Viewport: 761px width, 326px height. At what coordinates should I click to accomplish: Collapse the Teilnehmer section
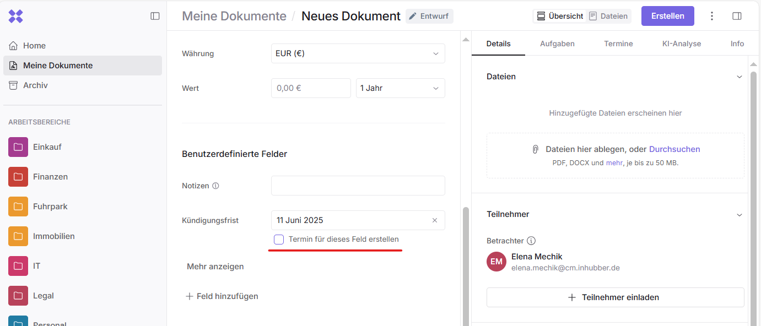[x=740, y=214]
